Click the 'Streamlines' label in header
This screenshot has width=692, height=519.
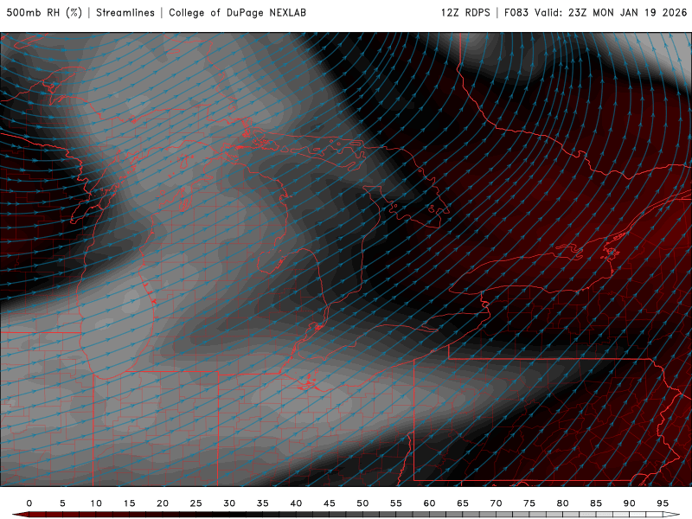(125, 13)
